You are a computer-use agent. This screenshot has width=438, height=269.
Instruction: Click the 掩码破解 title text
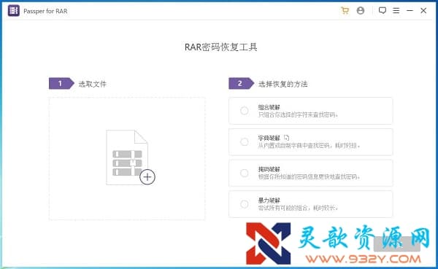[x=269, y=169]
